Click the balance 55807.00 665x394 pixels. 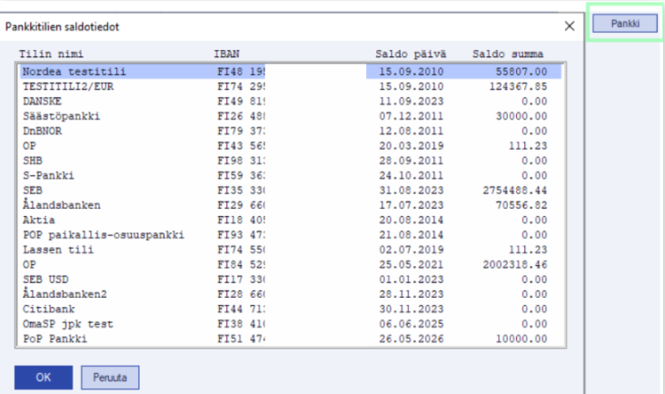(521, 71)
